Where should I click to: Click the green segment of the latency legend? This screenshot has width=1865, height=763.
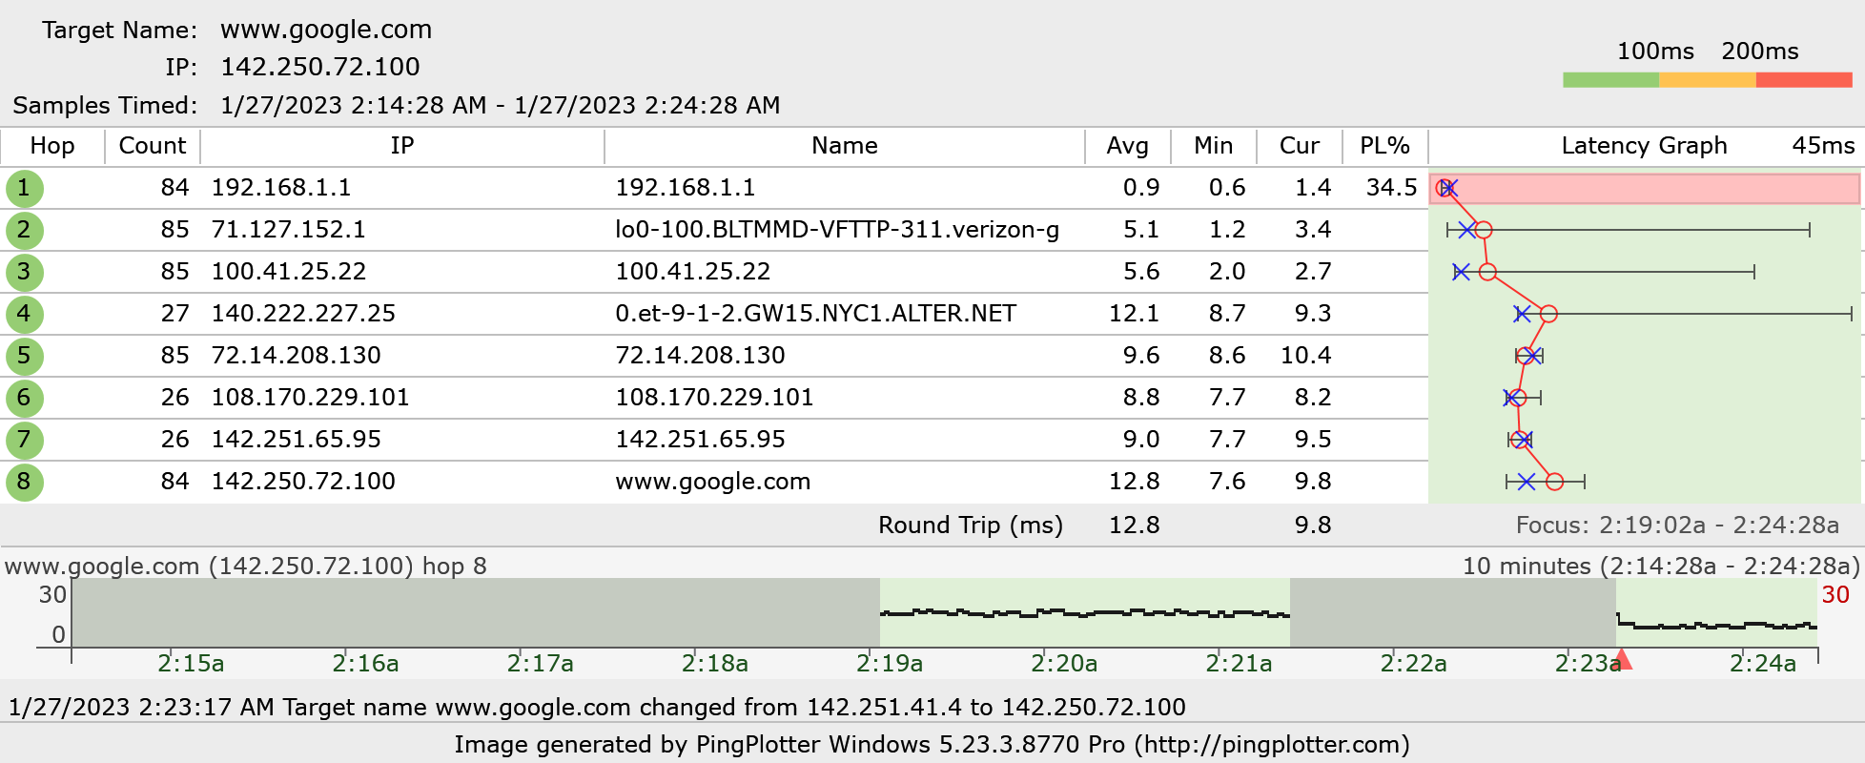click(x=1611, y=80)
